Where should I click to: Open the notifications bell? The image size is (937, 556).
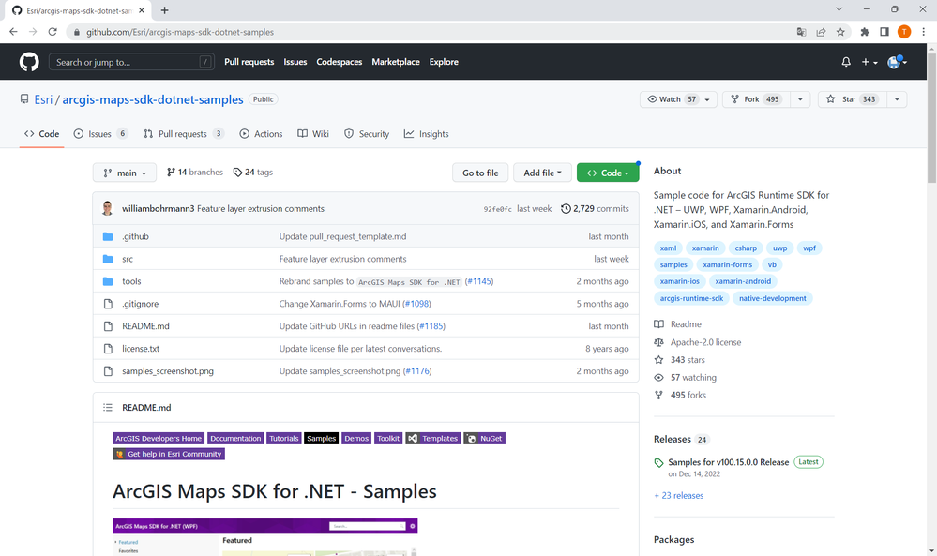846,62
